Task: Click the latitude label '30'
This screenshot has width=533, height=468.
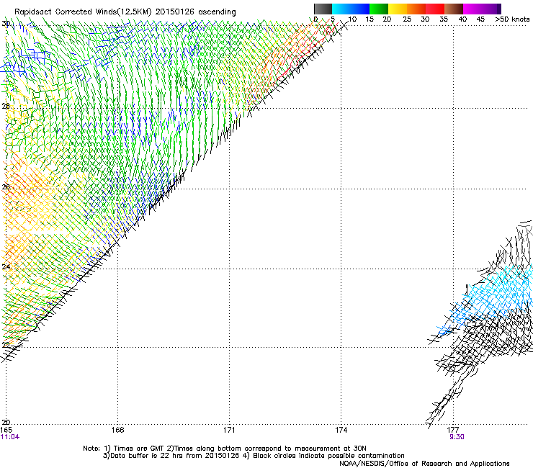Action: tap(6, 24)
